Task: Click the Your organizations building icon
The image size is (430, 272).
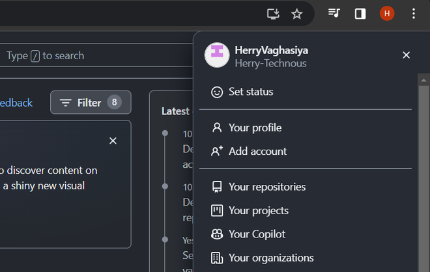Action: click(217, 258)
